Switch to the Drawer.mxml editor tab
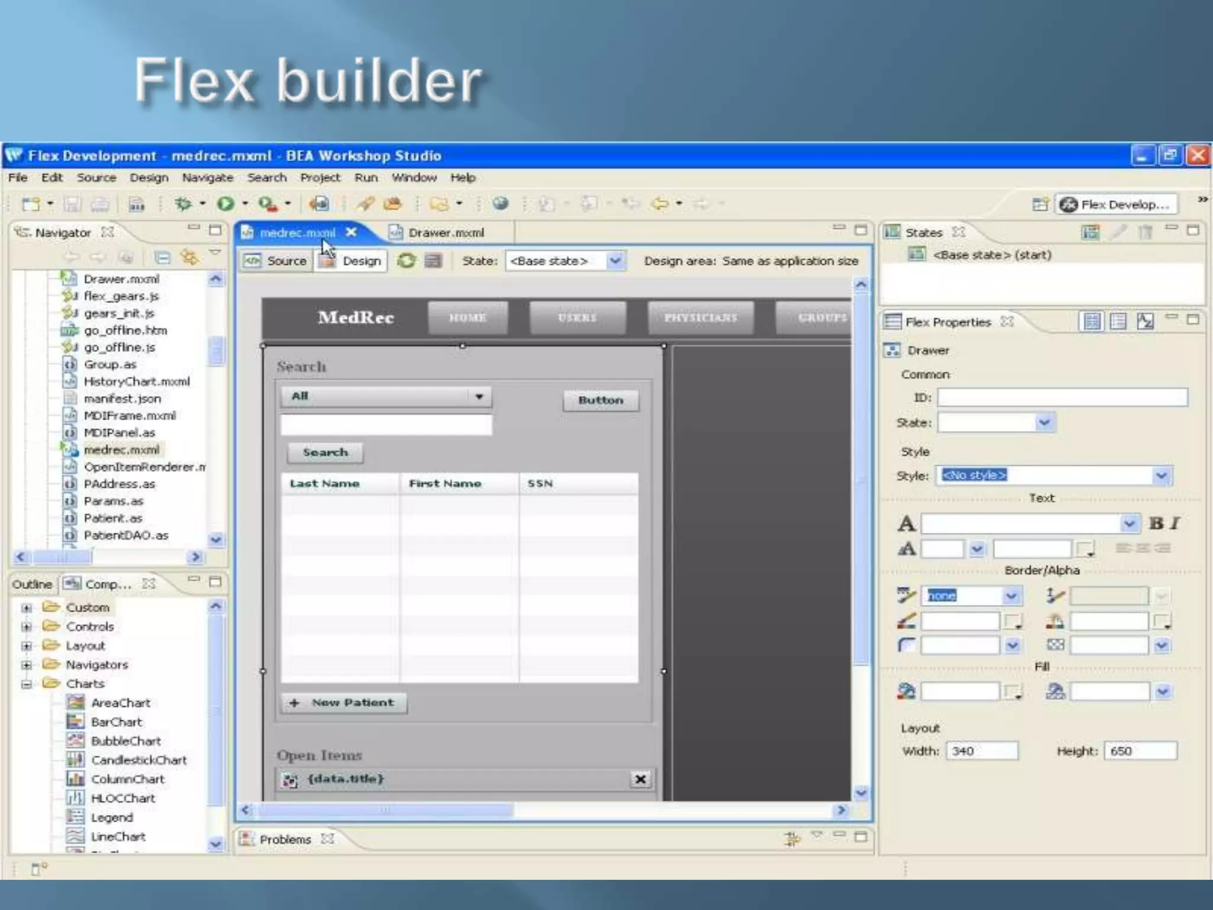Viewport: 1213px width, 910px height. [x=447, y=233]
